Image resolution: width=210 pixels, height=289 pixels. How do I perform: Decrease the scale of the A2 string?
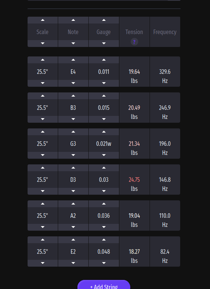point(43,227)
